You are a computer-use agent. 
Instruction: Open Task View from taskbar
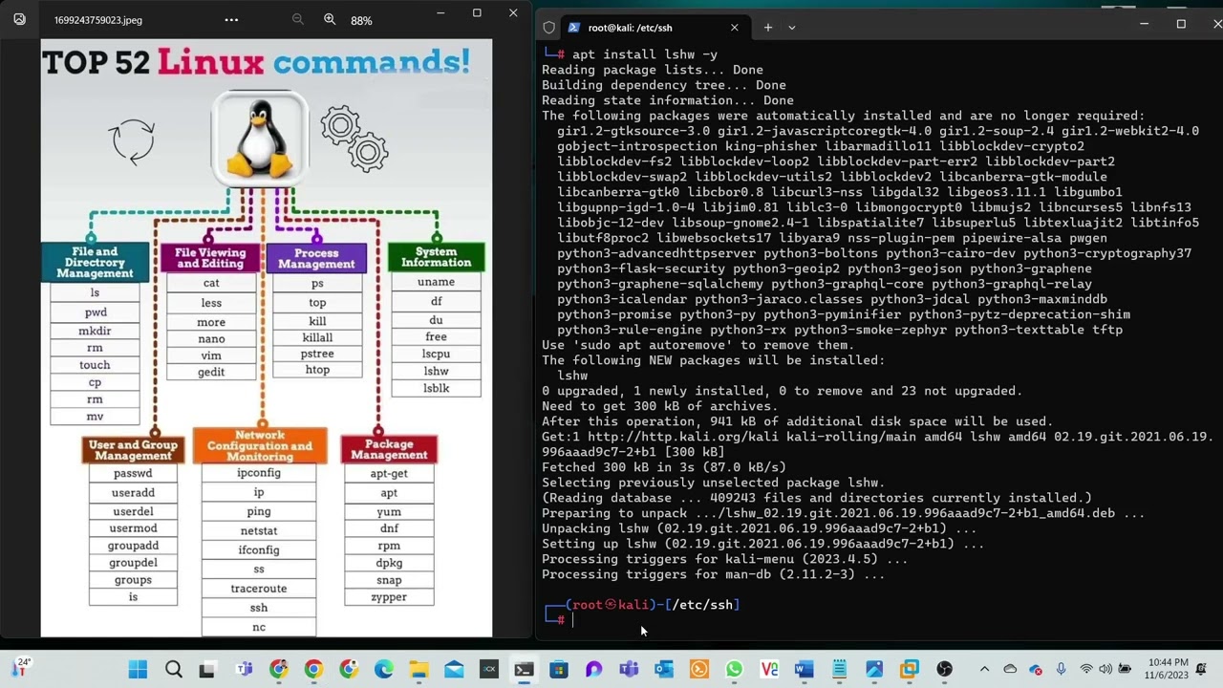click(207, 669)
